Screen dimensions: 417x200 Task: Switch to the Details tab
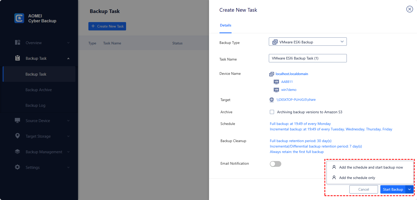pos(225,25)
